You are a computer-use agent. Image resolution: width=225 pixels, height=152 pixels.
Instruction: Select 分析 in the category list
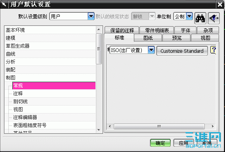point(50,62)
